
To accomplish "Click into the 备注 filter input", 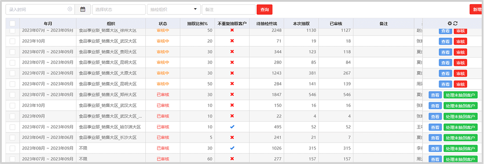I will 229,10.
